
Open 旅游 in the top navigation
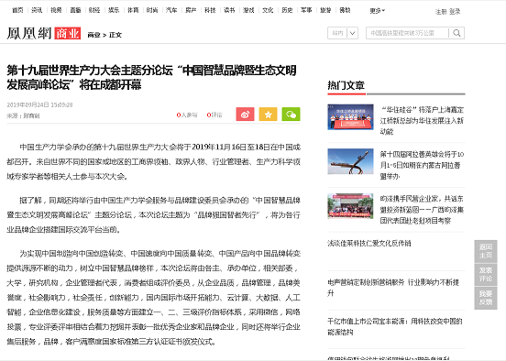tap(325, 10)
